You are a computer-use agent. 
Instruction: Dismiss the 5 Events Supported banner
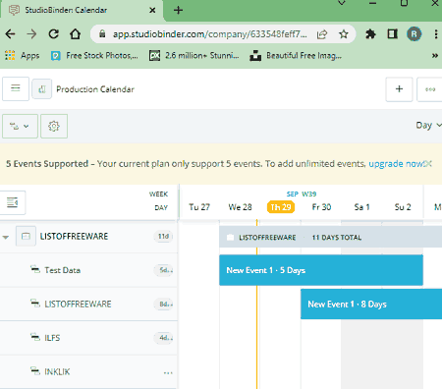click(x=428, y=164)
